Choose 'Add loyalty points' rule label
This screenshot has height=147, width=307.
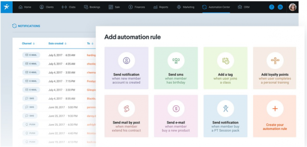coord(275,74)
